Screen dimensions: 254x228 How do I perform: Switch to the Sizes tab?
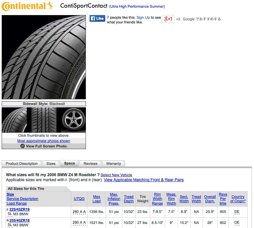(x=51, y=163)
